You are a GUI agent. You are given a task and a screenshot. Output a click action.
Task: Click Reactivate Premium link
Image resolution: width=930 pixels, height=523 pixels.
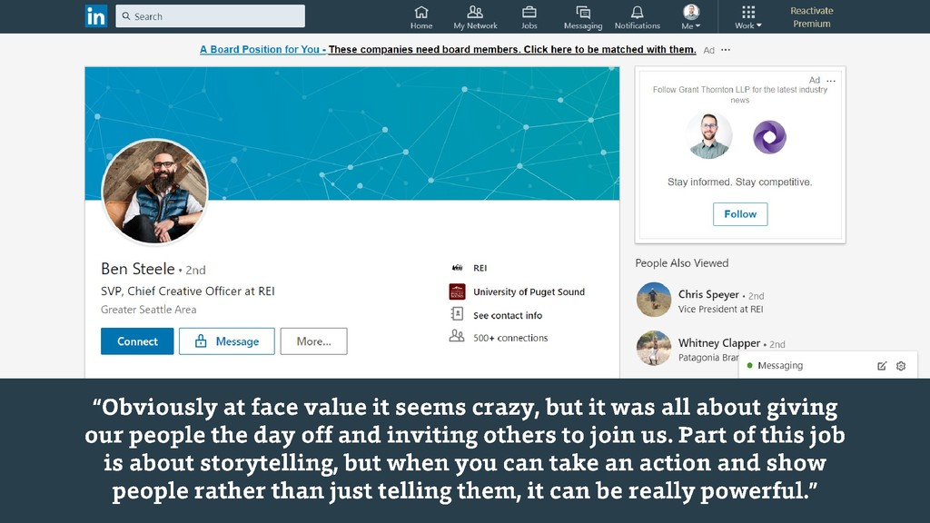click(811, 17)
